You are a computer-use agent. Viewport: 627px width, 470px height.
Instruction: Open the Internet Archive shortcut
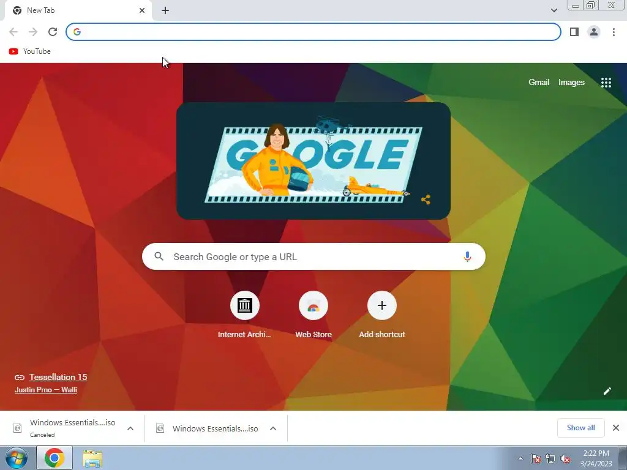pos(244,315)
